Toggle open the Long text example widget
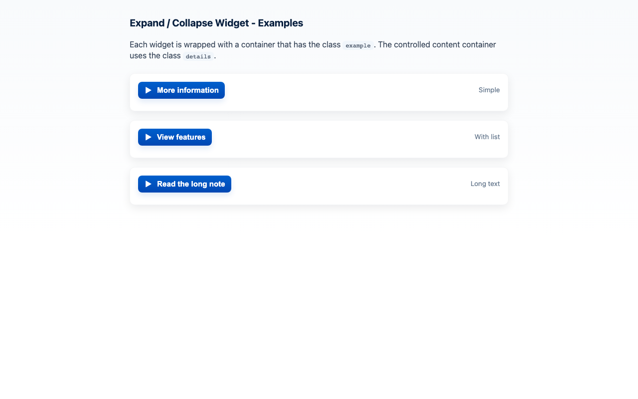The width and height of the screenshot is (638, 399). [184, 184]
